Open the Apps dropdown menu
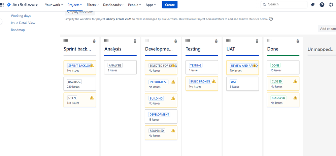The image size is (336, 156). [x=151, y=5]
